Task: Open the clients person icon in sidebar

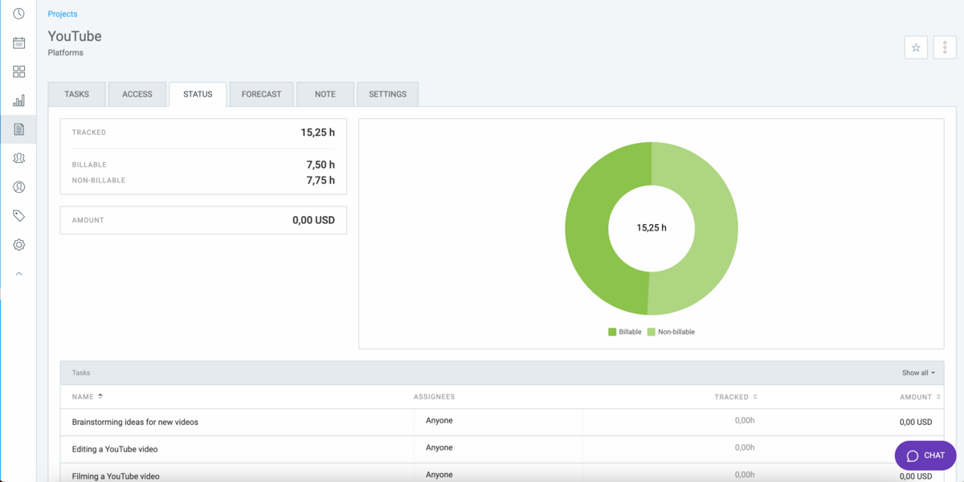Action: 18,187
